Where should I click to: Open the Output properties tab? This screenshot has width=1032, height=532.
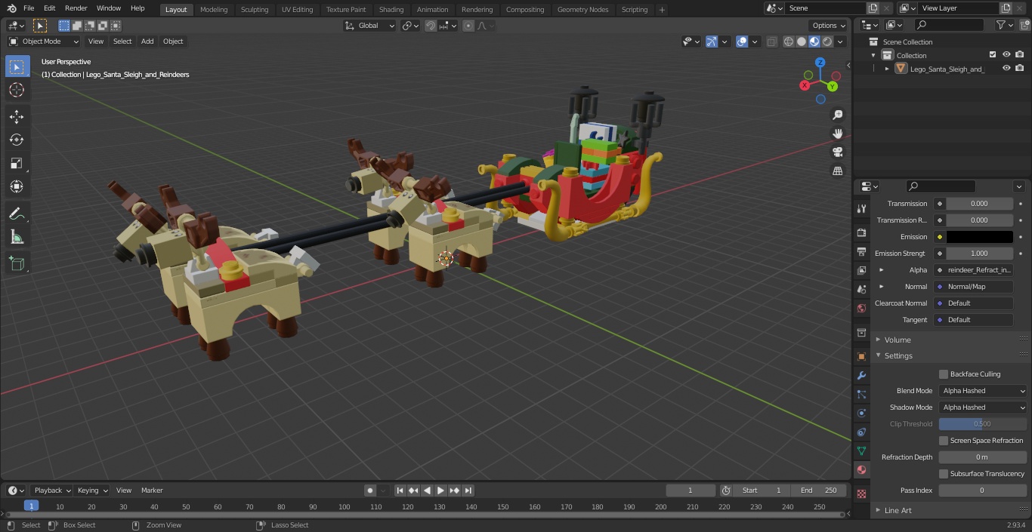tap(861, 251)
